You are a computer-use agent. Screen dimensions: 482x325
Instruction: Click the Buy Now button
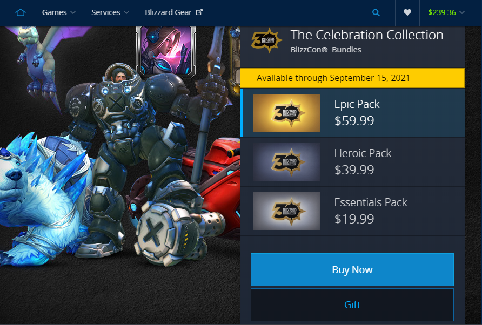[x=352, y=270]
